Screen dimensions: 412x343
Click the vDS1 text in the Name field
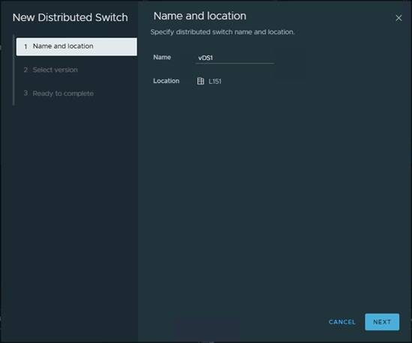205,58
